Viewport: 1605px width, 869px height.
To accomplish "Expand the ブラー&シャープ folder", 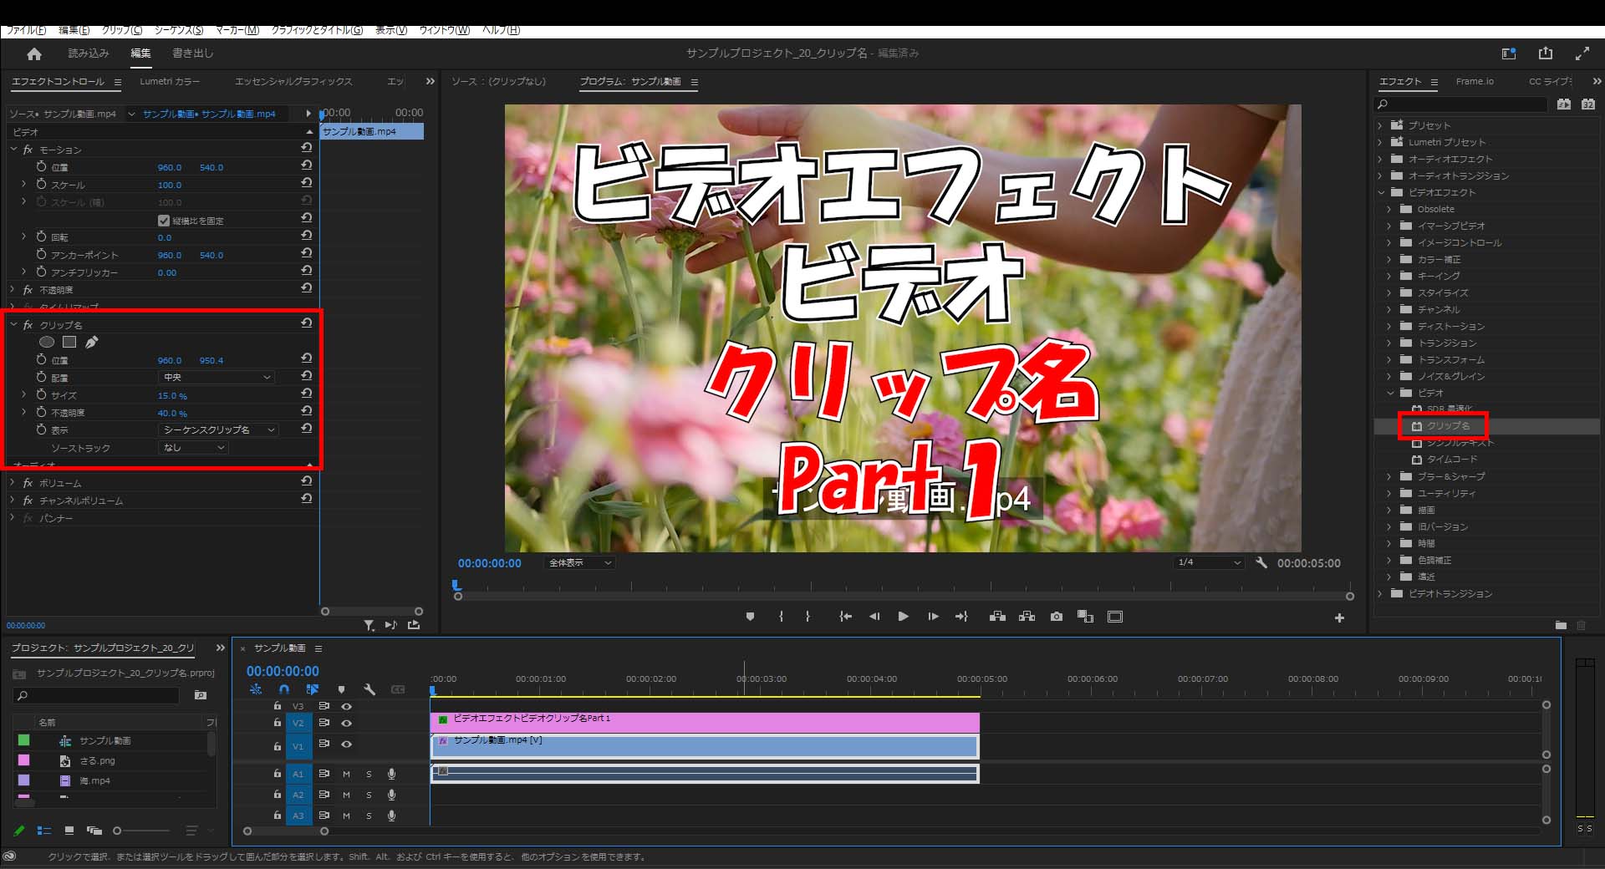I will [x=1389, y=476].
